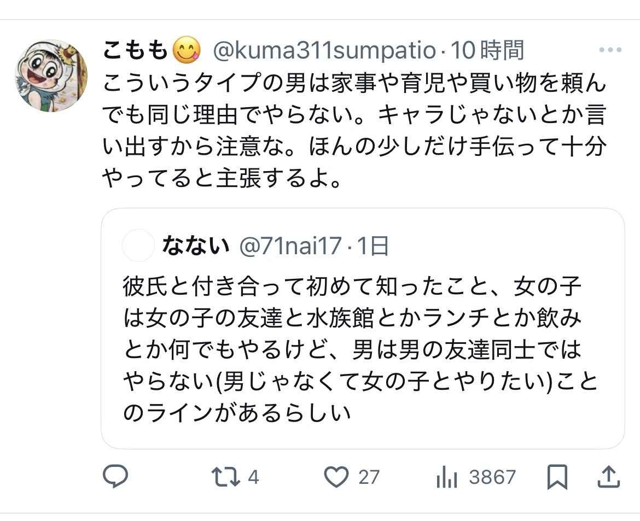This screenshot has width=640, height=521.
Task: Click the like count 27
Action: [x=368, y=477]
